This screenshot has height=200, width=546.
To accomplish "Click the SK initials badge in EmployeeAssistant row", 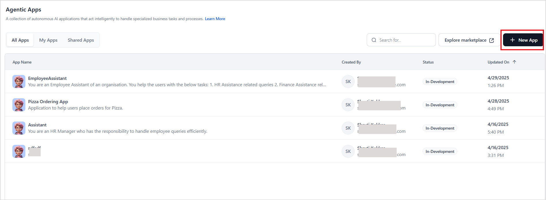I will [x=348, y=82].
